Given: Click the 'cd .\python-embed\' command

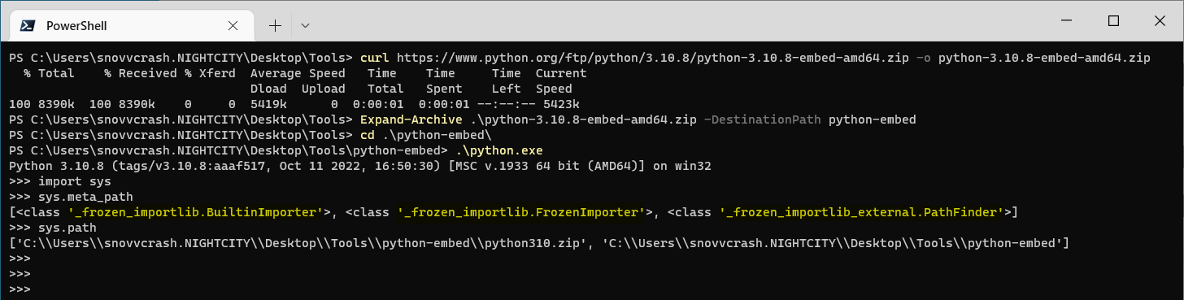Looking at the screenshot, I should [427, 135].
